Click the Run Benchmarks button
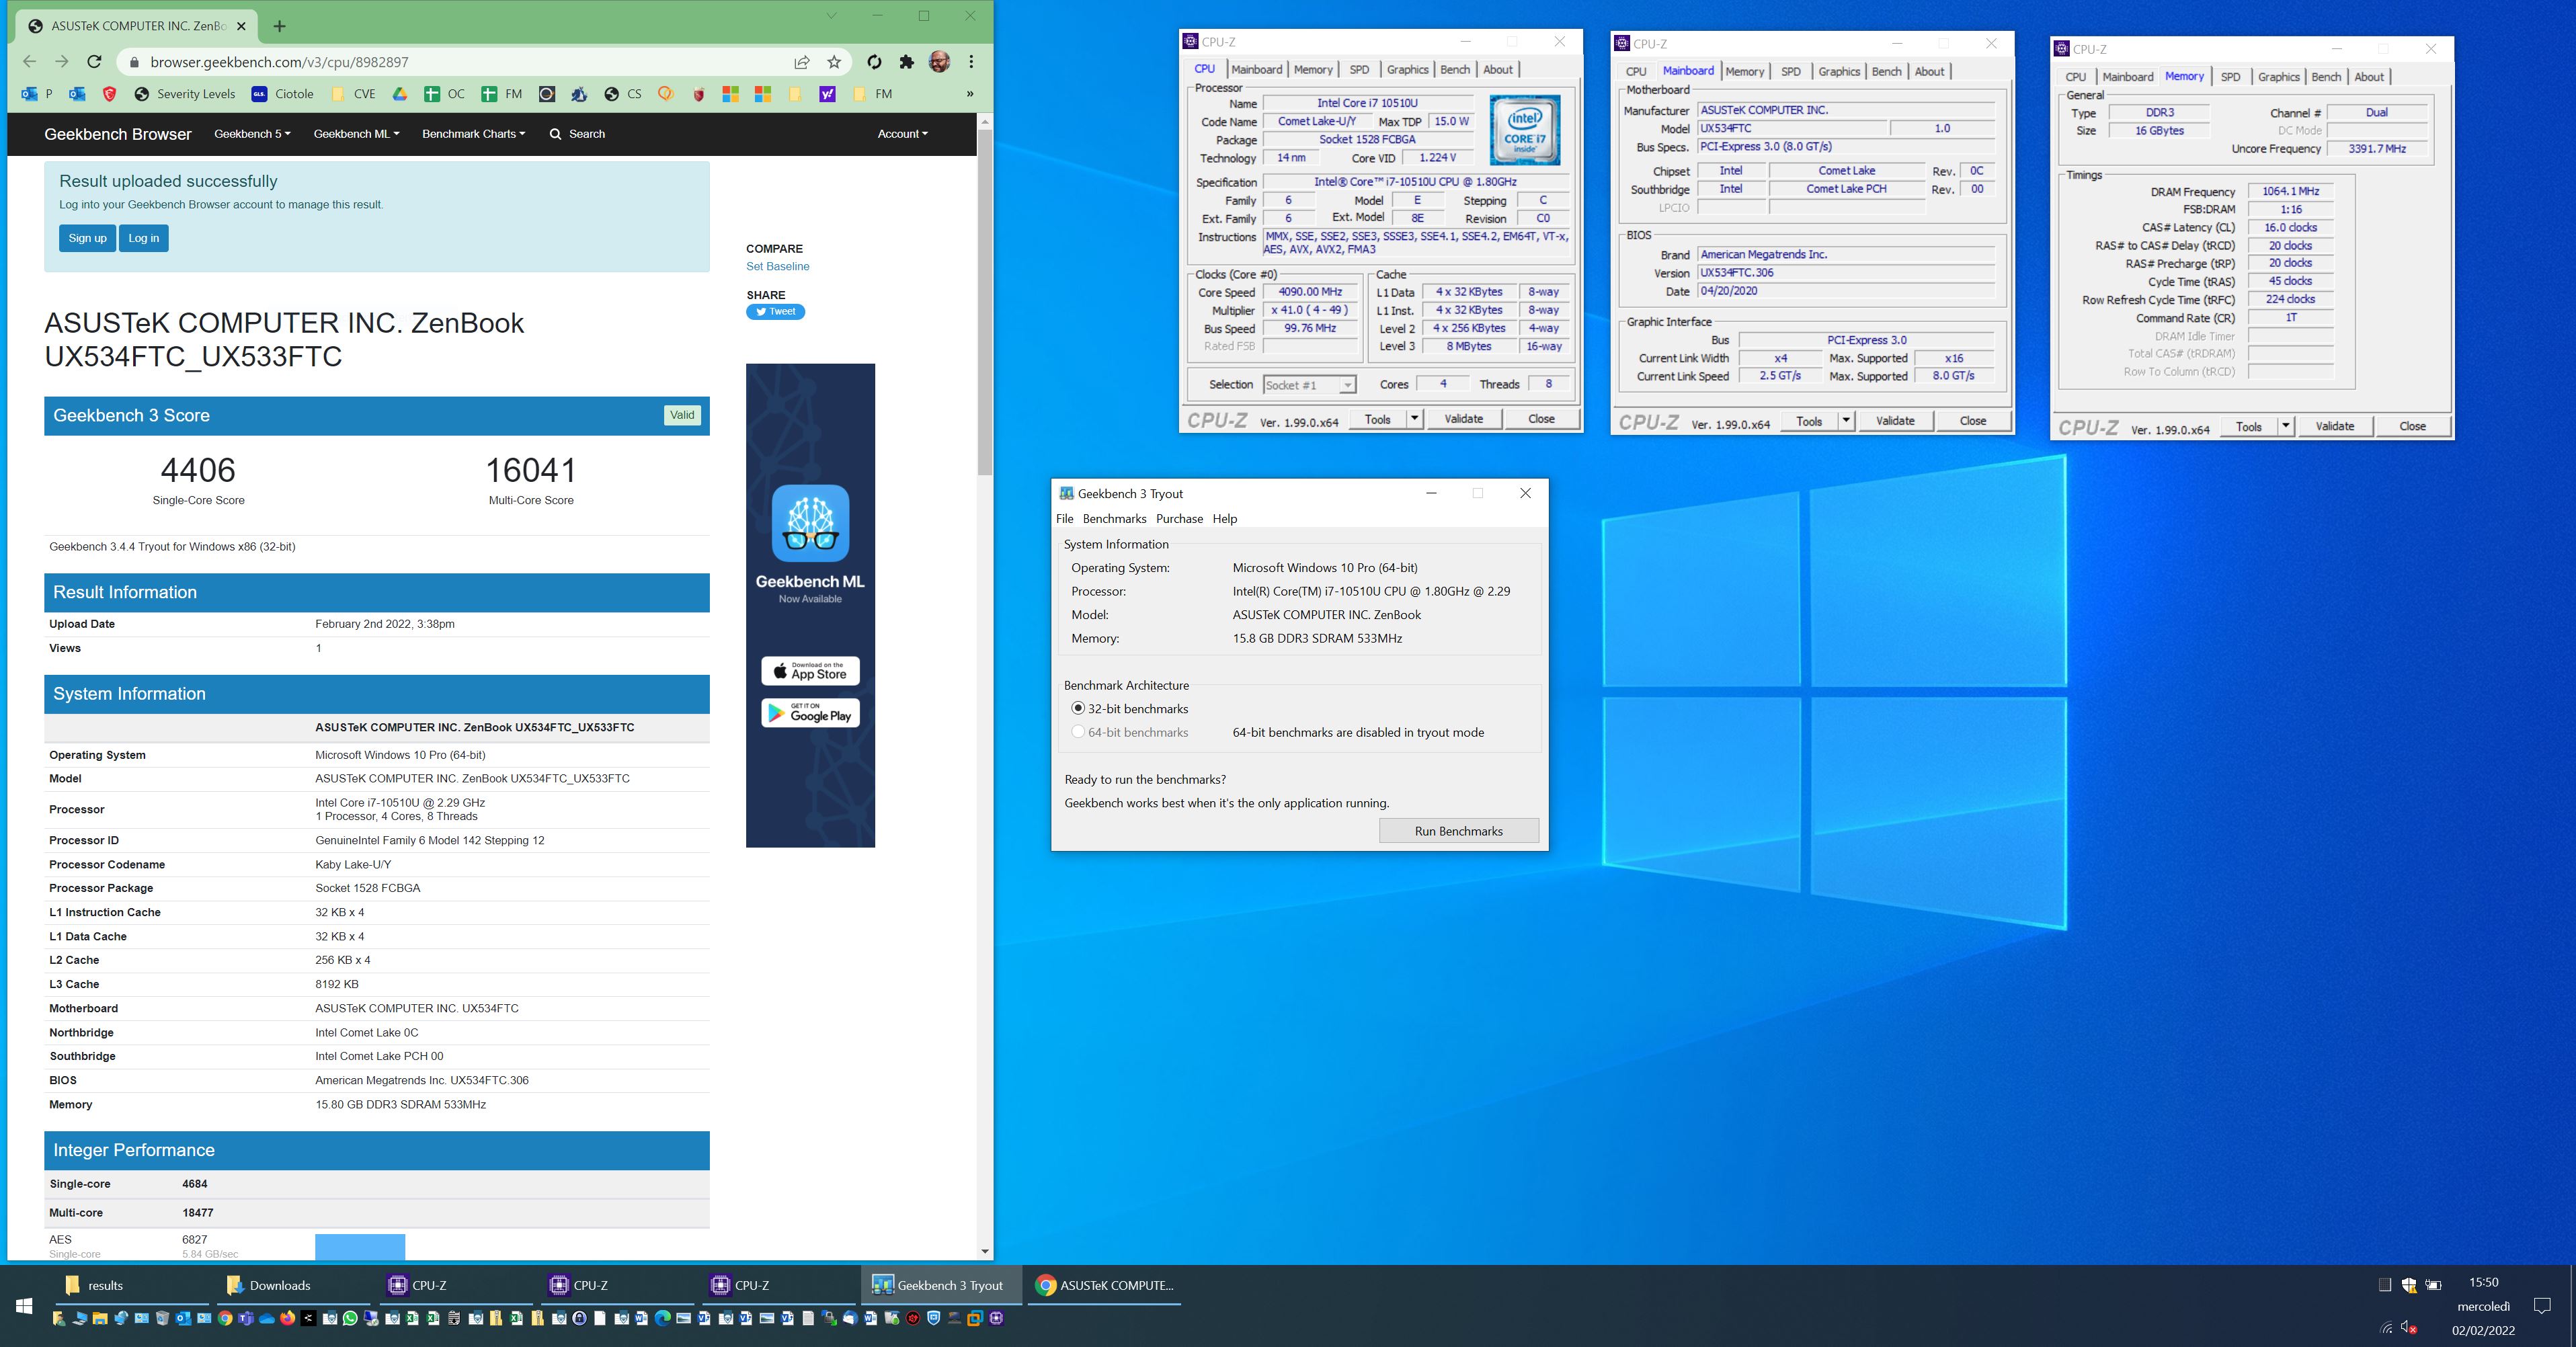 pos(1458,831)
